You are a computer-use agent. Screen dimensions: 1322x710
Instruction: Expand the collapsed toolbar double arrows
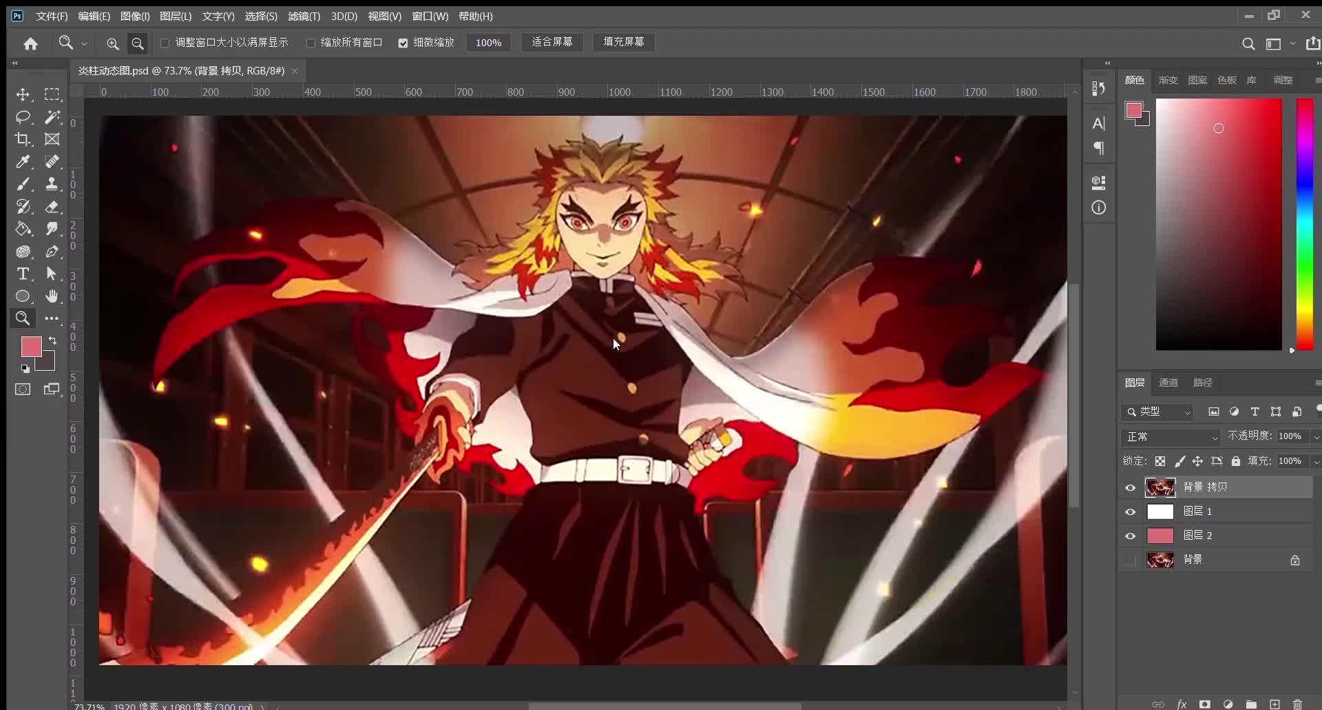[14, 63]
